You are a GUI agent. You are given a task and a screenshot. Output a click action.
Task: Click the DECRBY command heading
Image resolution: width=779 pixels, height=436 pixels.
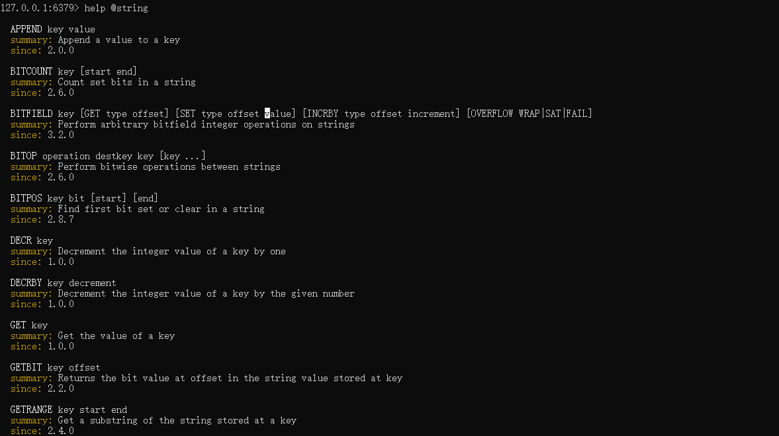63,283
